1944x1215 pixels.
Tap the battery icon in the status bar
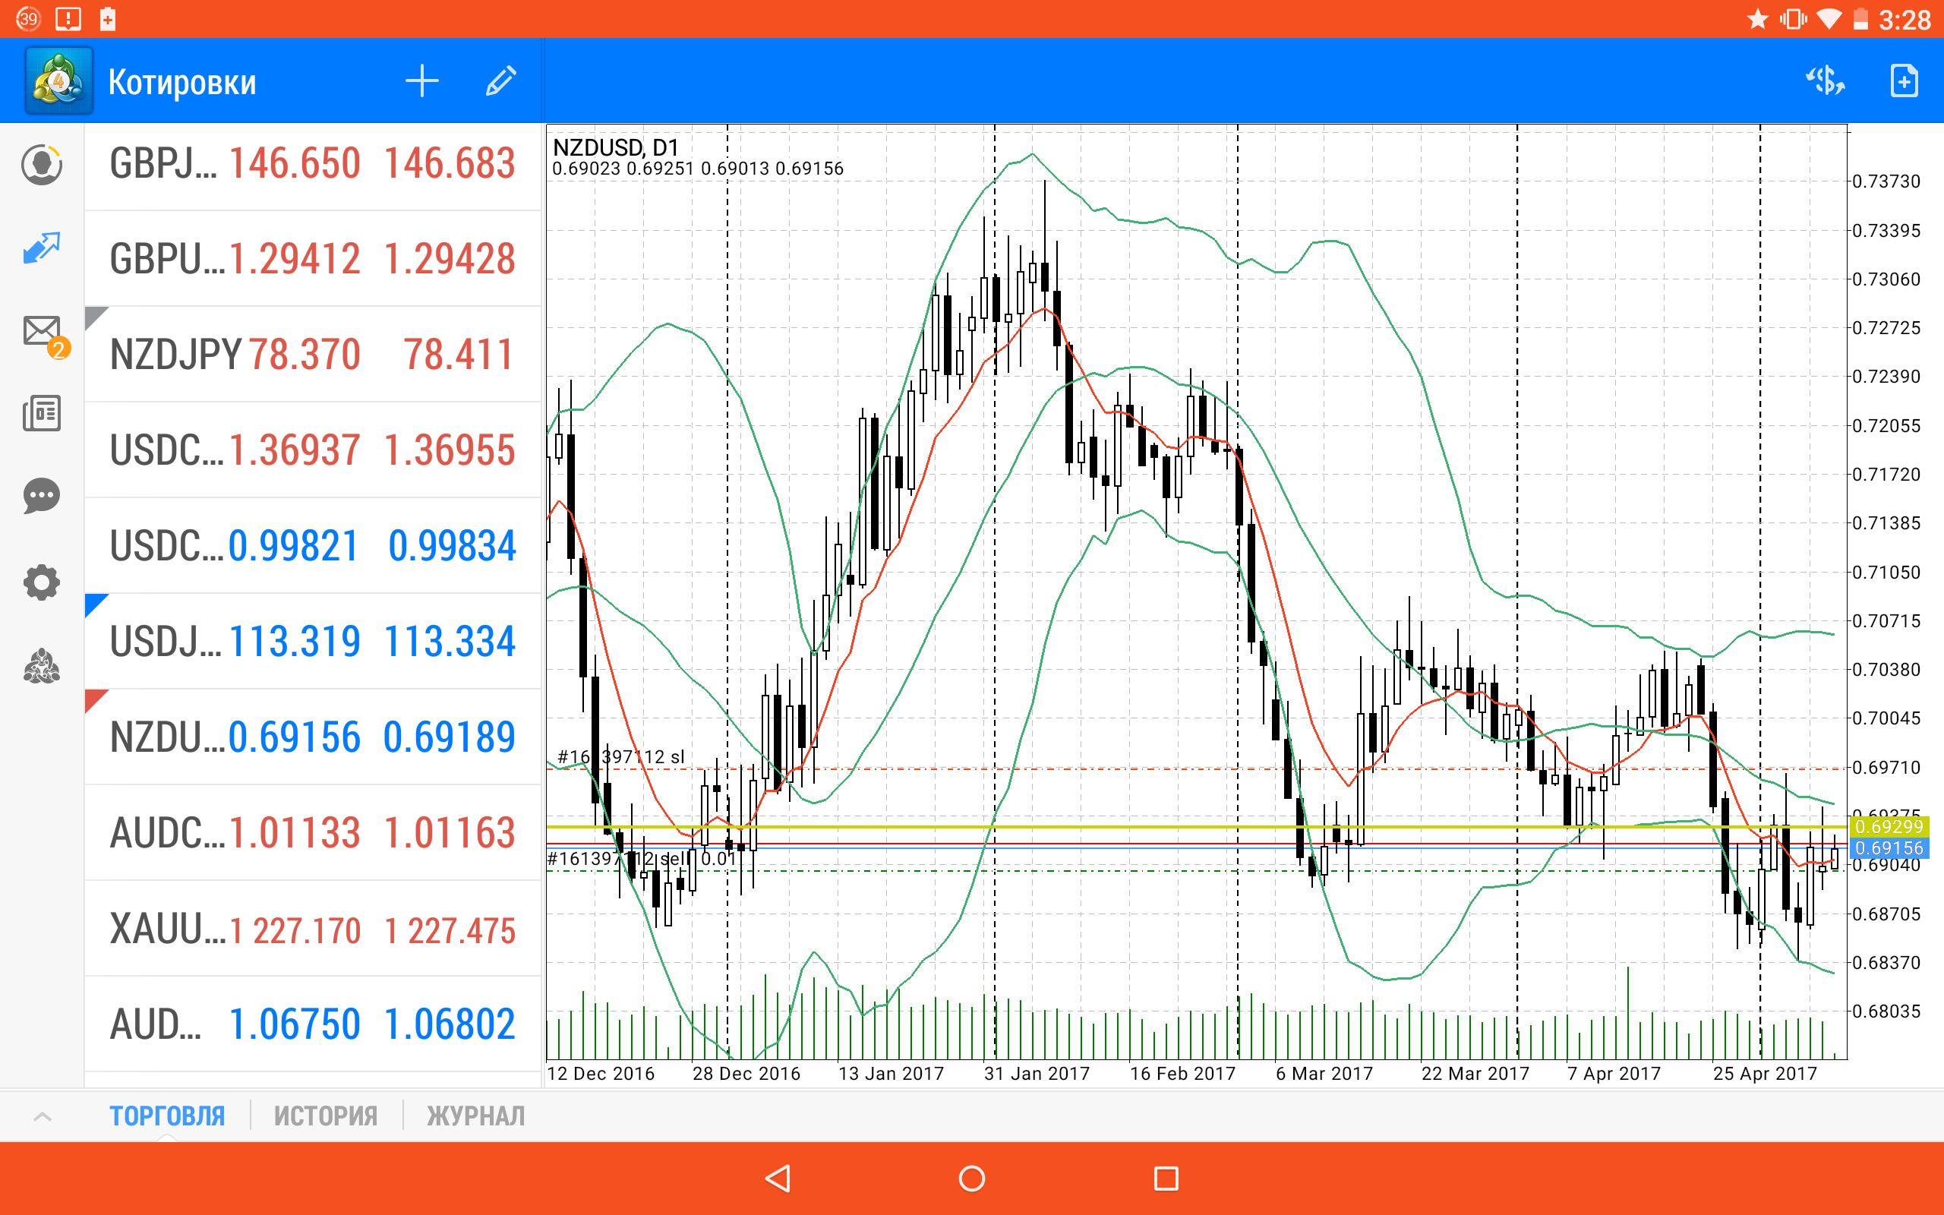tap(1860, 18)
